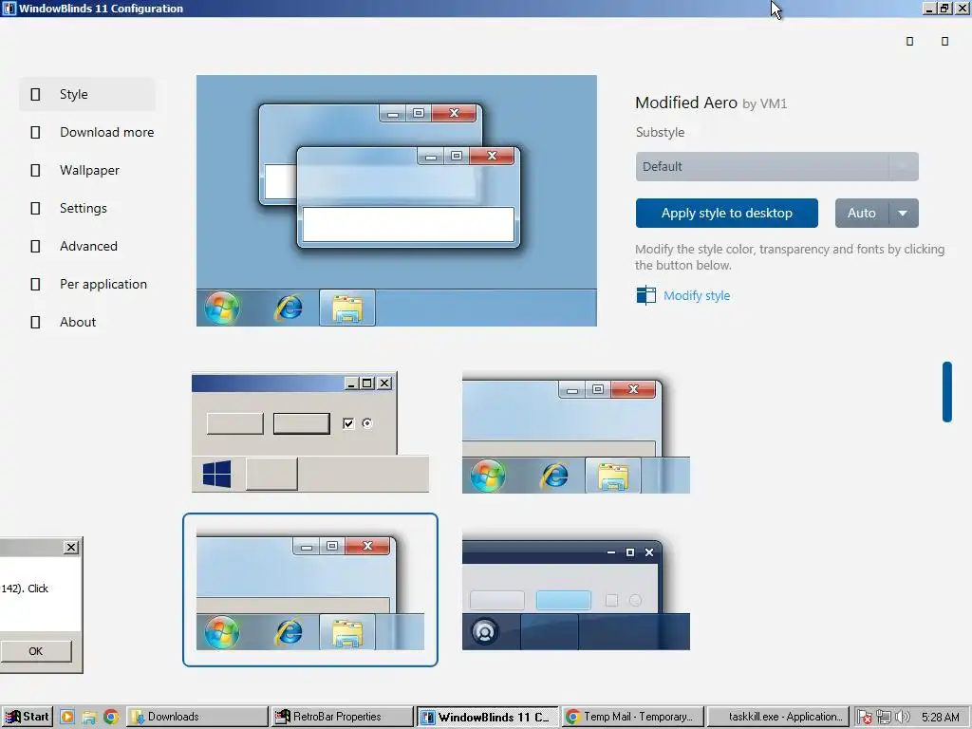Screen dimensions: 972x729
Task: Open the Style section in sidebar
Action: tap(86, 94)
